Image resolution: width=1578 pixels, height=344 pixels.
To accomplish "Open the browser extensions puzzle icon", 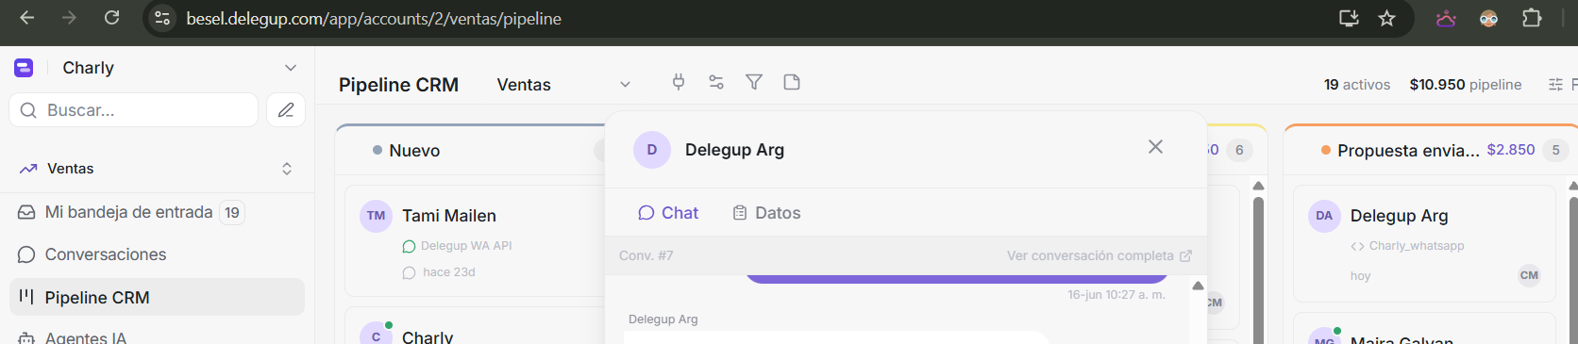I will (x=1532, y=18).
